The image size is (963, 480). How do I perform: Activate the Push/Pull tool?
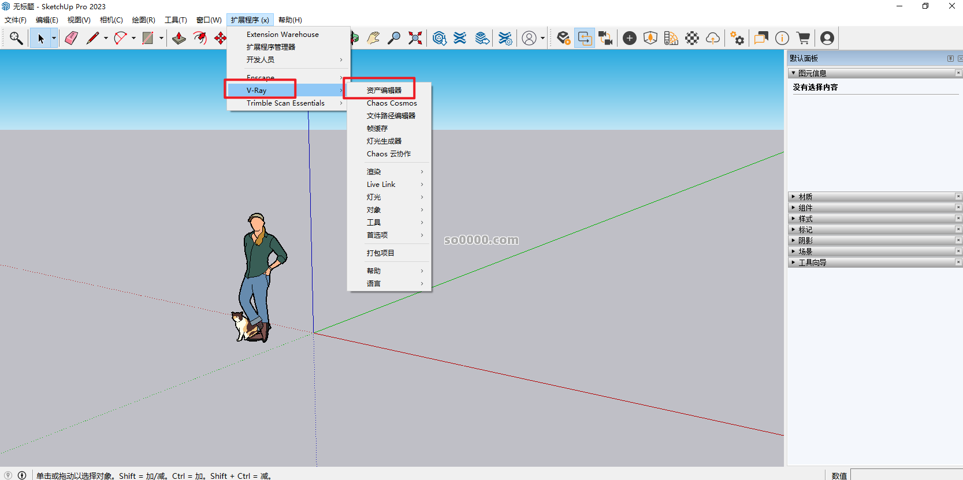(x=179, y=38)
